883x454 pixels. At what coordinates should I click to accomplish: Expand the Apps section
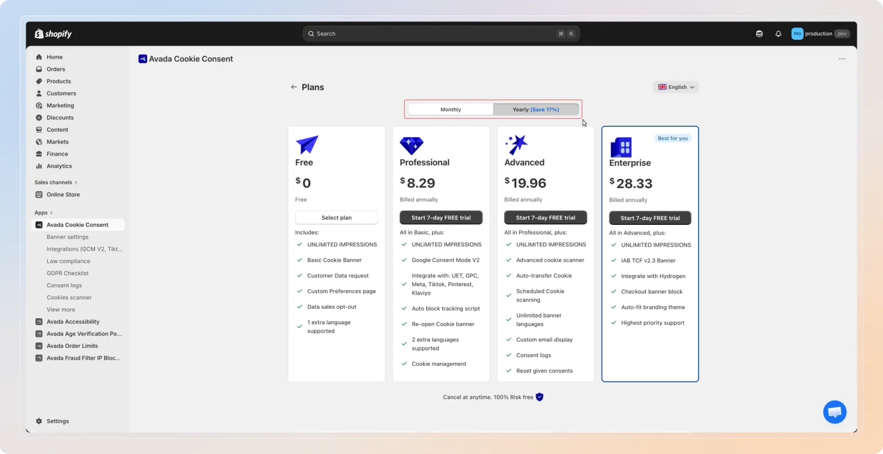point(44,213)
